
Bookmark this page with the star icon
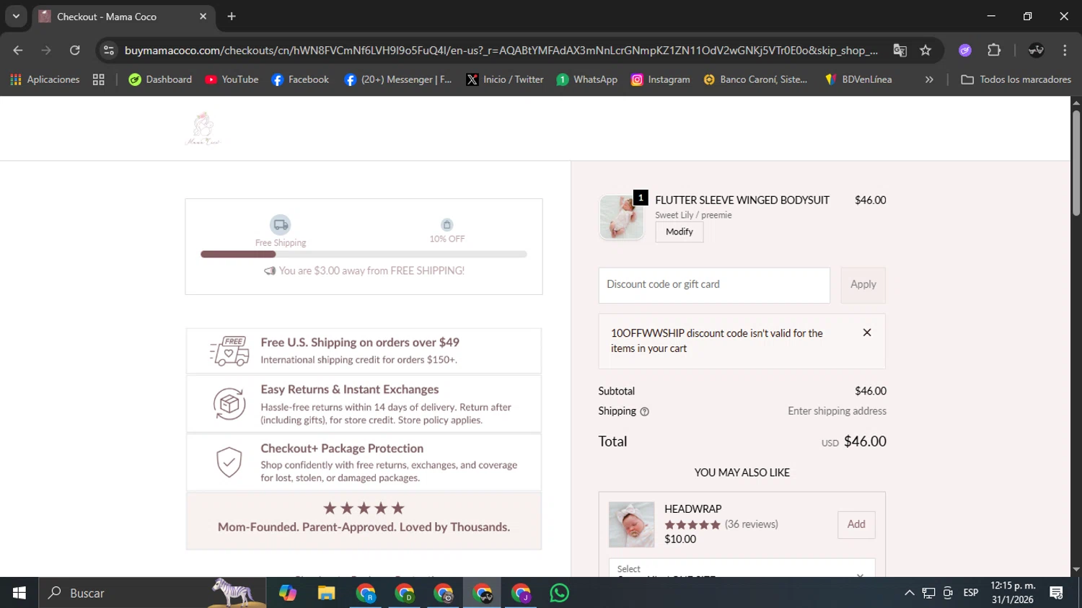(x=925, y=50)
